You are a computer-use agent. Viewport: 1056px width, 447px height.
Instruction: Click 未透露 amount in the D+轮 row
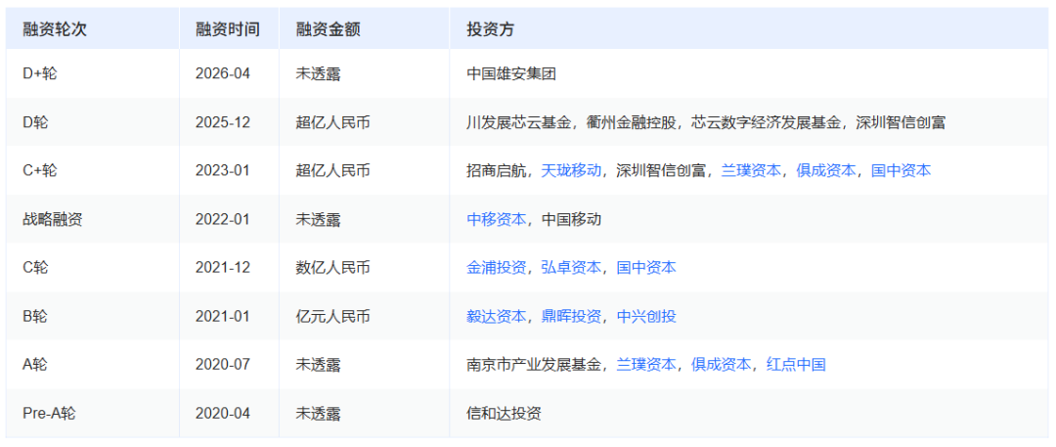[x=318, y=73]
